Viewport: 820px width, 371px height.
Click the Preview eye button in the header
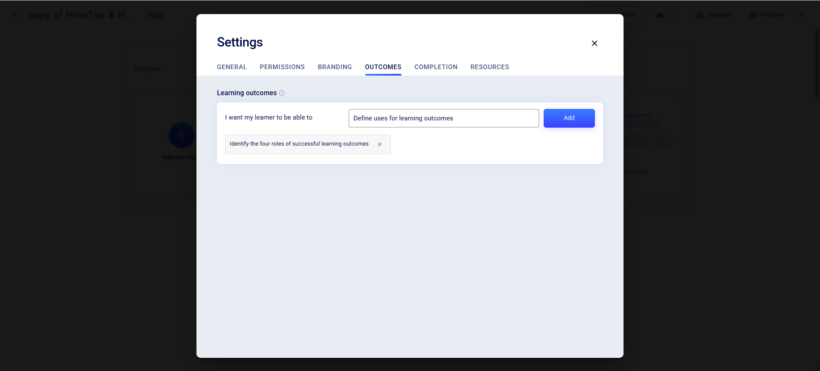click(766, 15)
